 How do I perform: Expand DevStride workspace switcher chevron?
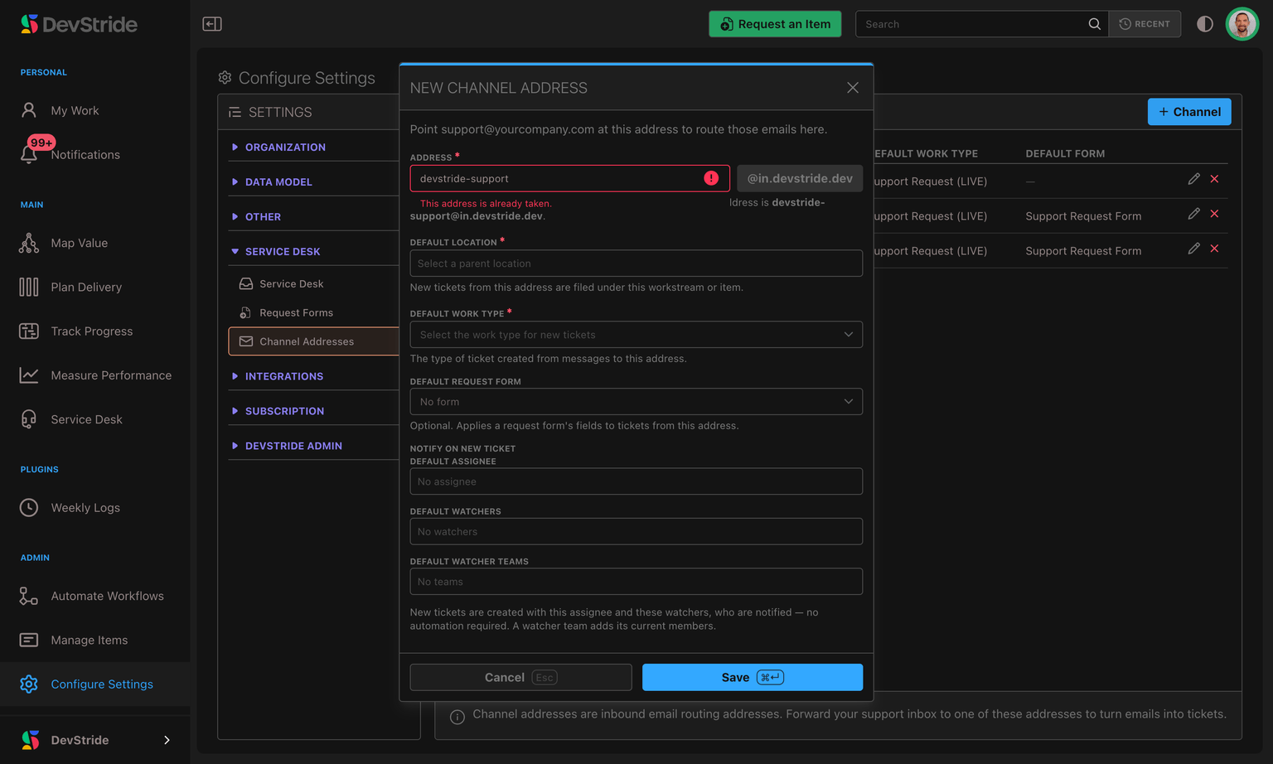[167, 740]
